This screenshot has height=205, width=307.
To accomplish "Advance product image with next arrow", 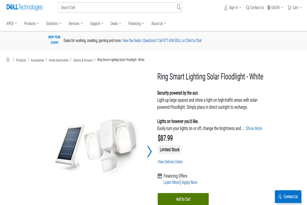I will pyautogui.click(x=150, y=151).
